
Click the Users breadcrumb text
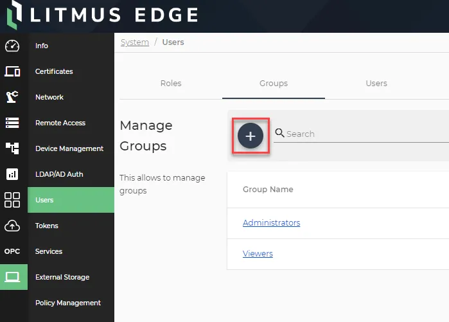pyautogui.click(x=173, y=42)
